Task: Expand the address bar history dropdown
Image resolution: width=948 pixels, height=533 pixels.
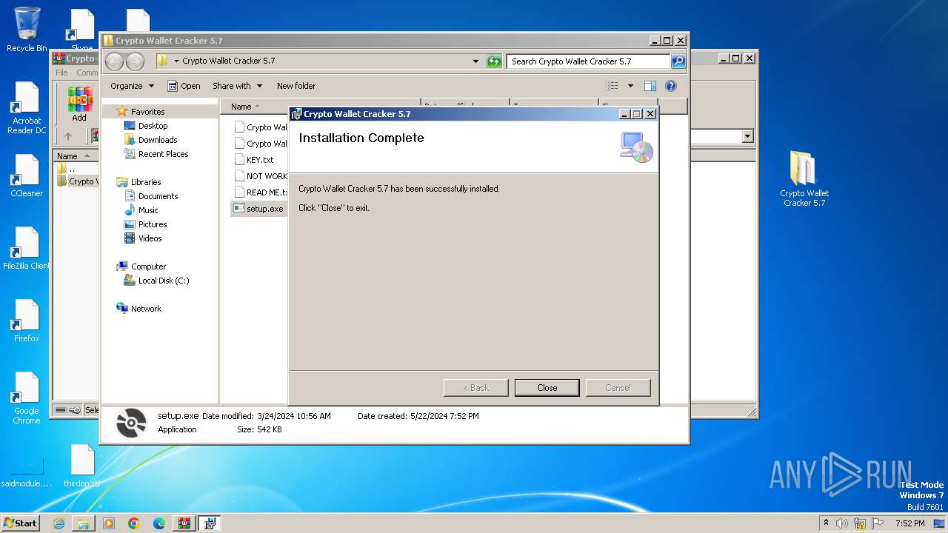Action: pos(475,61)
